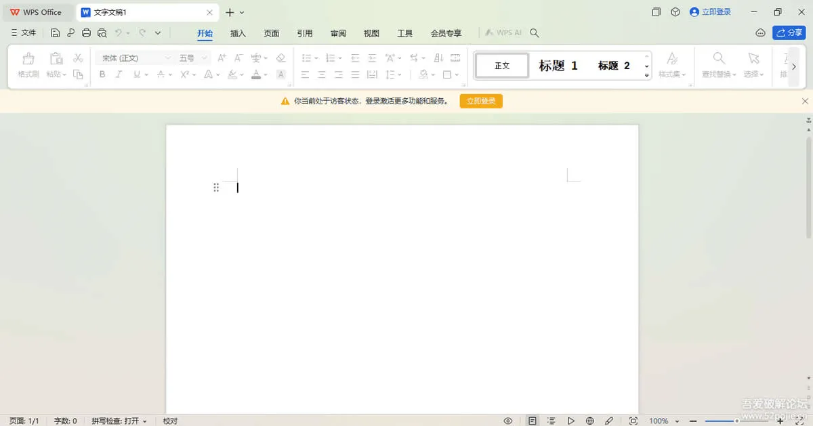Open the Find and Replace (查找替换) tool
This screenshot has height=426, width=813.
point(719,65)
